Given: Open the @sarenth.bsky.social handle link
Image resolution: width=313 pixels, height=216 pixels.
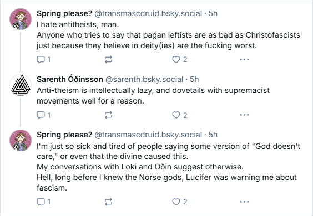Looking at the screenshot, I should coord(144,79).
